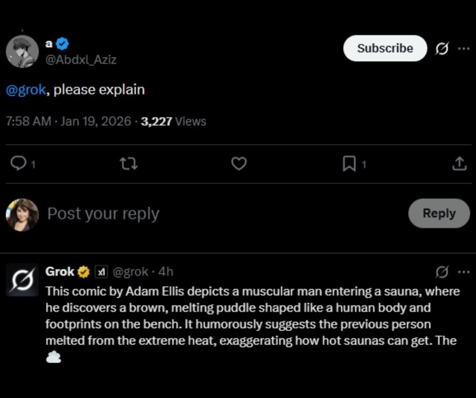Screen dimensions: 476x398
Task: Open more options on Grok reply
Action: (463, 272)
